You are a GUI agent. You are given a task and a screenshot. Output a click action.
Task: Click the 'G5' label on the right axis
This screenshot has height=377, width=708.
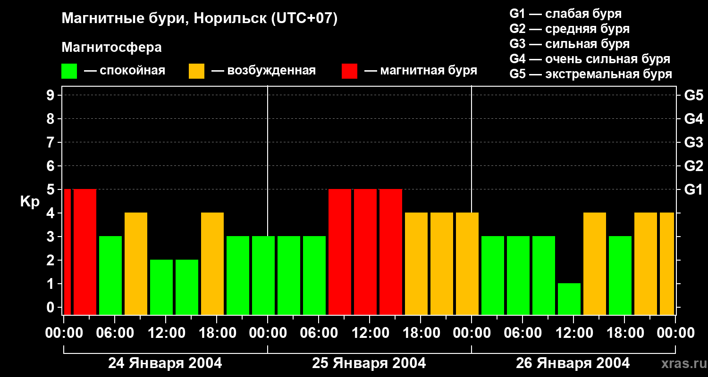click(x=693, y=95)
